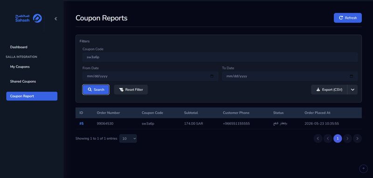Focus the To Date input field
373x178 pixels.
click(290, 76)
